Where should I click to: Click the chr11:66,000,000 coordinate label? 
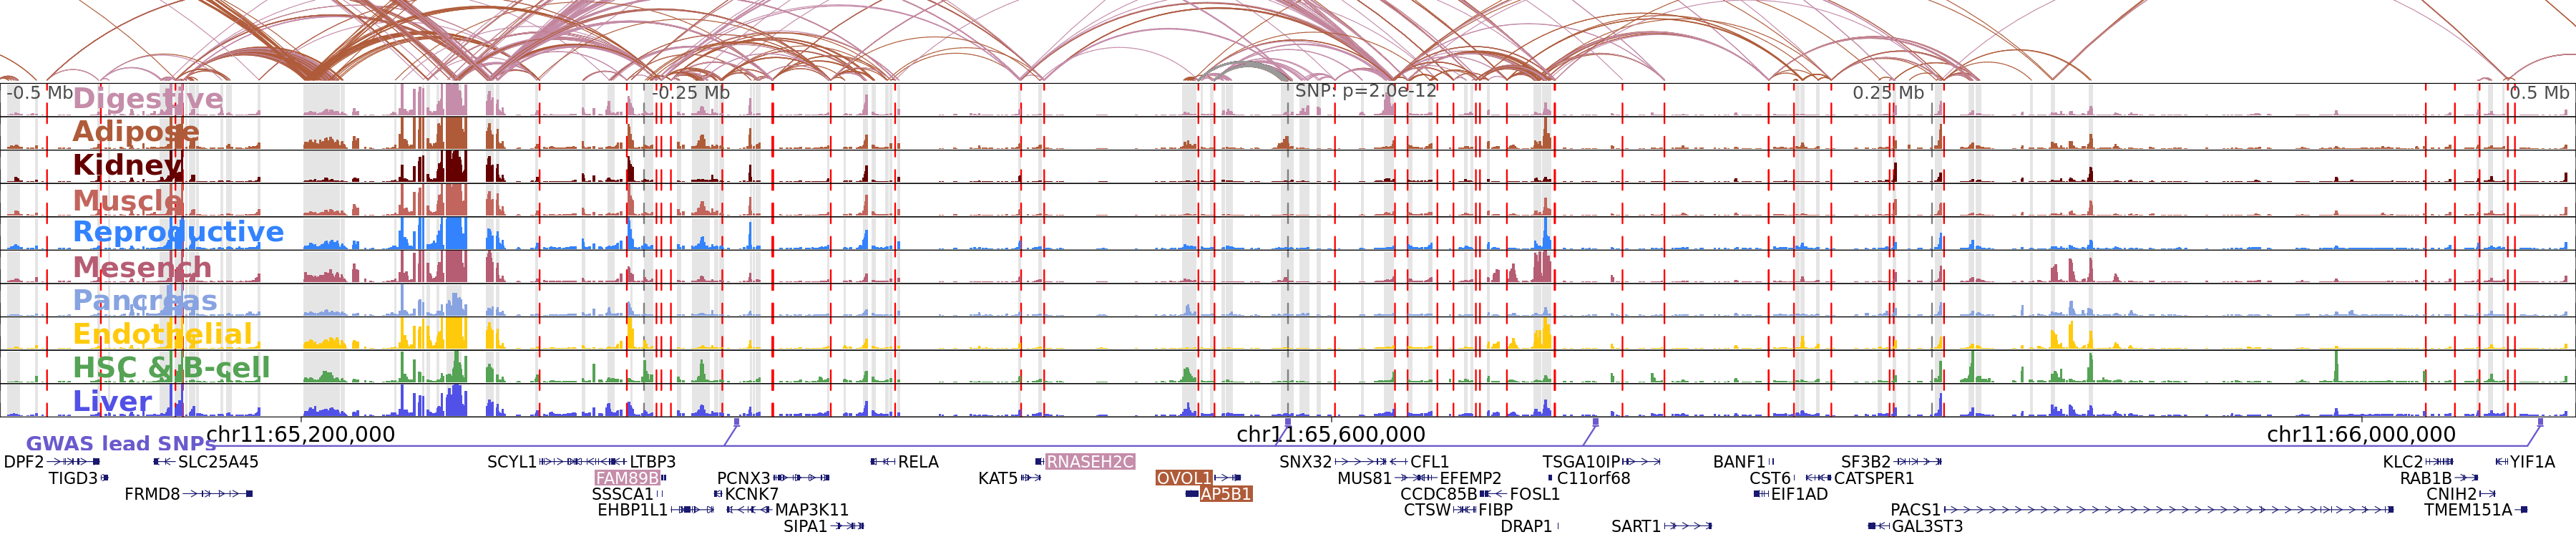[2360, 434]
